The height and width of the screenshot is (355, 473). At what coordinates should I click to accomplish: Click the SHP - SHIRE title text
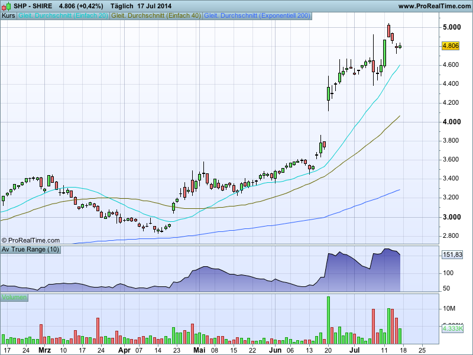[x=33, y=6]
